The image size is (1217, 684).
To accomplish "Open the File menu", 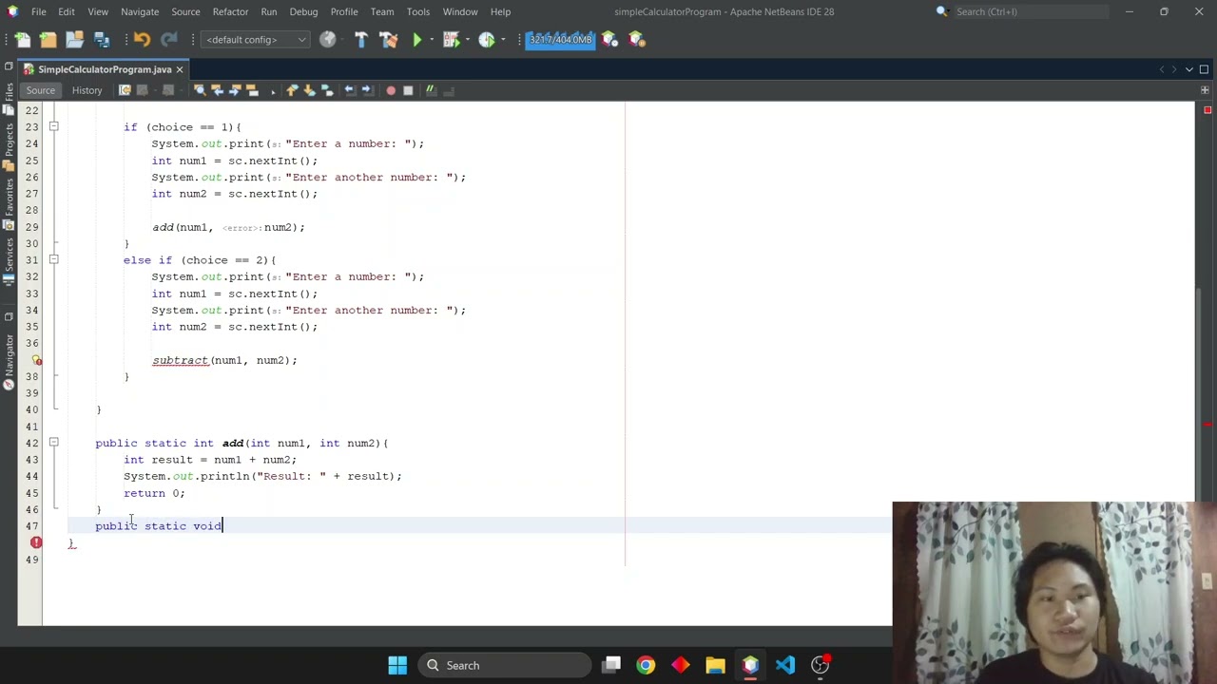I will click(38, 11).
